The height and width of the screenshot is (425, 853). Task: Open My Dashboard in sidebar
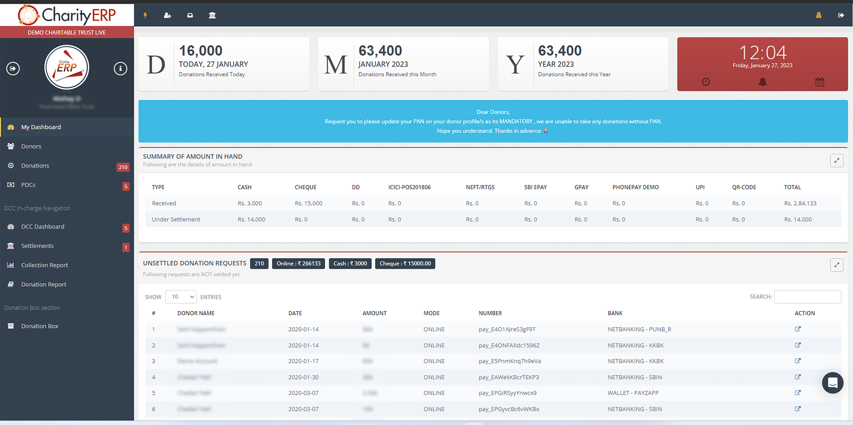click(x=67, y=127)
